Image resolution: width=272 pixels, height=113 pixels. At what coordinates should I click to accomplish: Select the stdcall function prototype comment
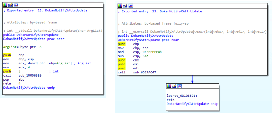click(53, 31)
